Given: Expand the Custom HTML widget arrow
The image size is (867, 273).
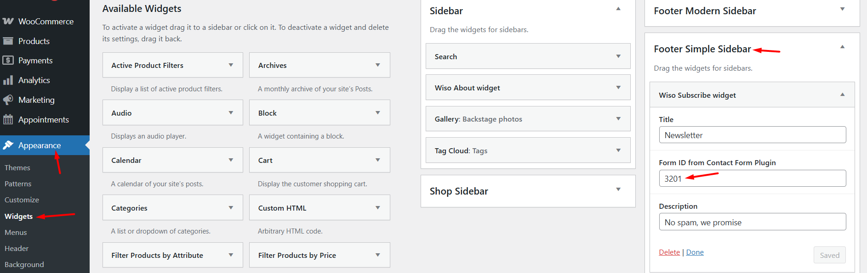Looking at the screenshot, I should pos(377,208).
